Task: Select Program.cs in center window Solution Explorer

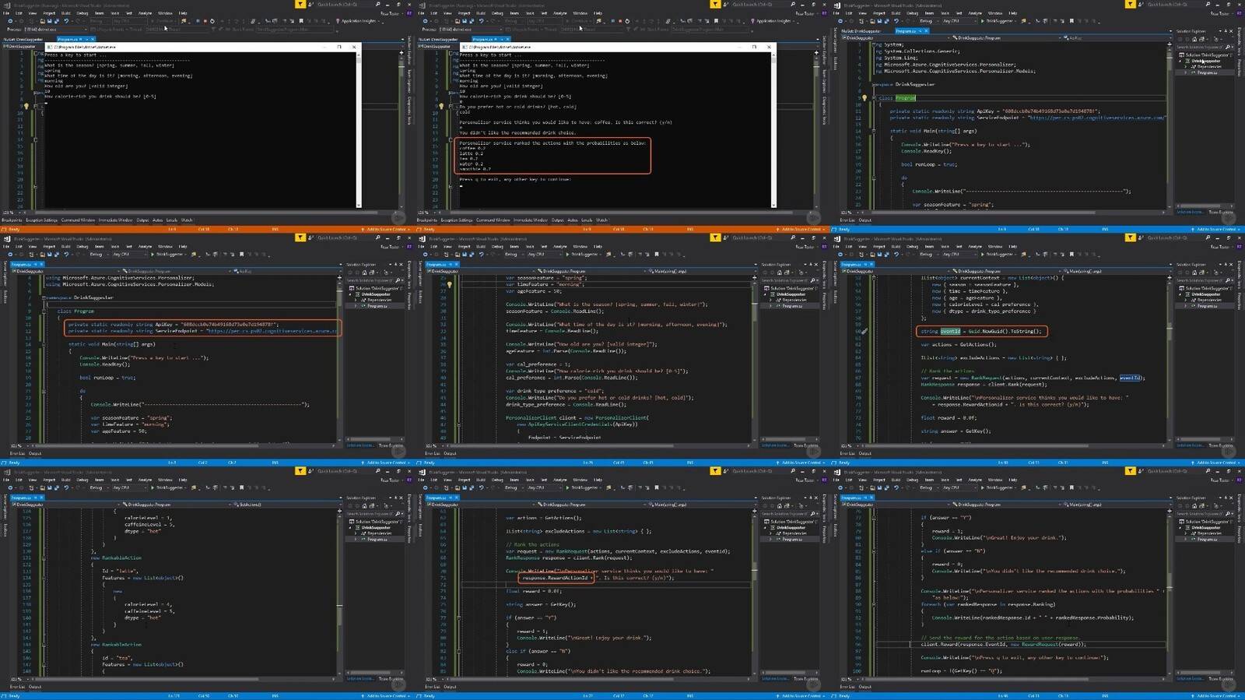Action: 791,306
